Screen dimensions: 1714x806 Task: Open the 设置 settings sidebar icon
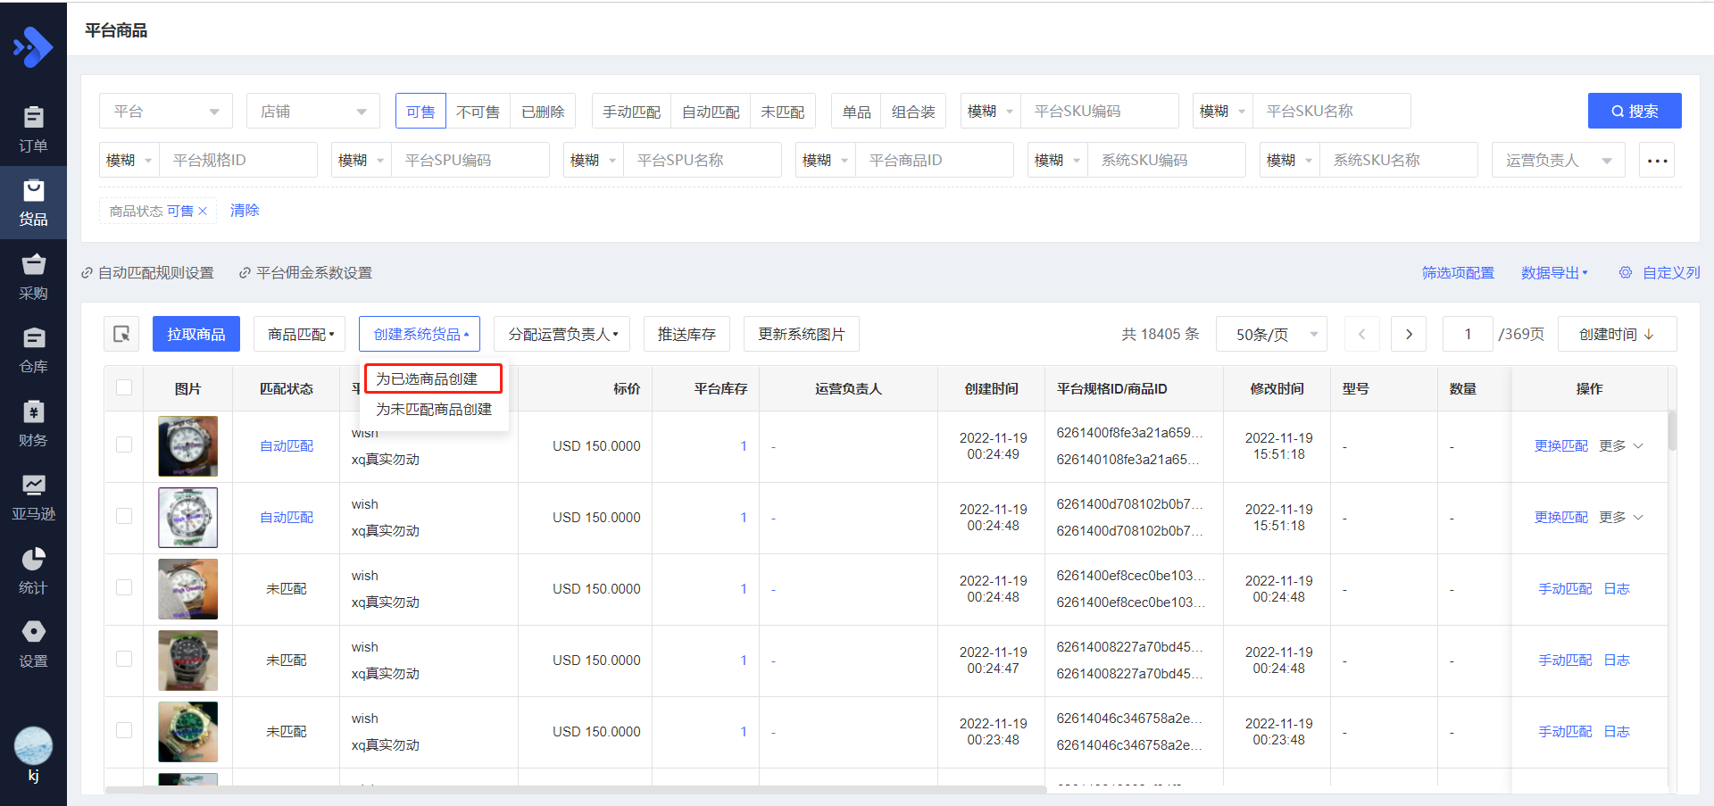[33, 644]
